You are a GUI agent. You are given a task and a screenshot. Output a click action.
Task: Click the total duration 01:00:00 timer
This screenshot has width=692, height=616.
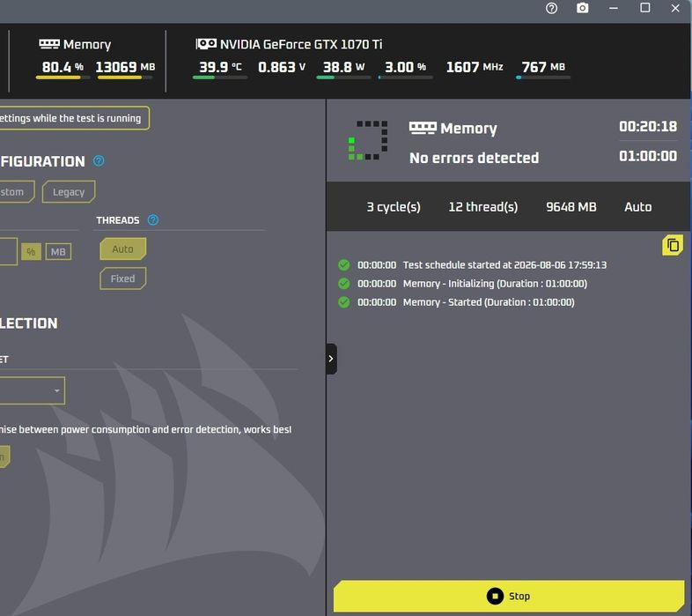point(648,156)
